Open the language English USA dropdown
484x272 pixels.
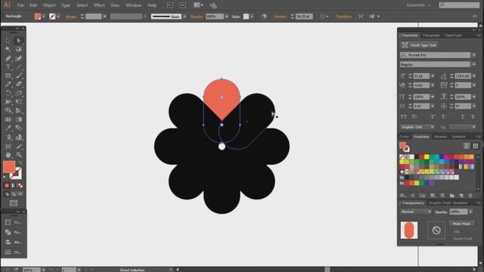(417, 127)
